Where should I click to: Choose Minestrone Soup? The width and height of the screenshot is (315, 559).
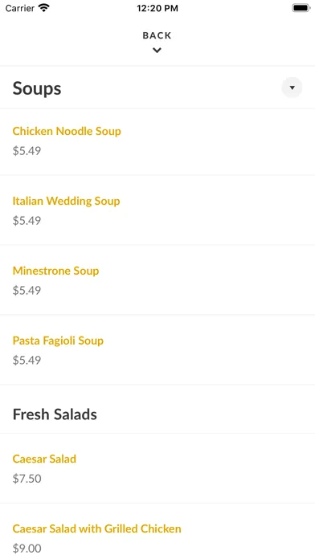pos(56,271)
